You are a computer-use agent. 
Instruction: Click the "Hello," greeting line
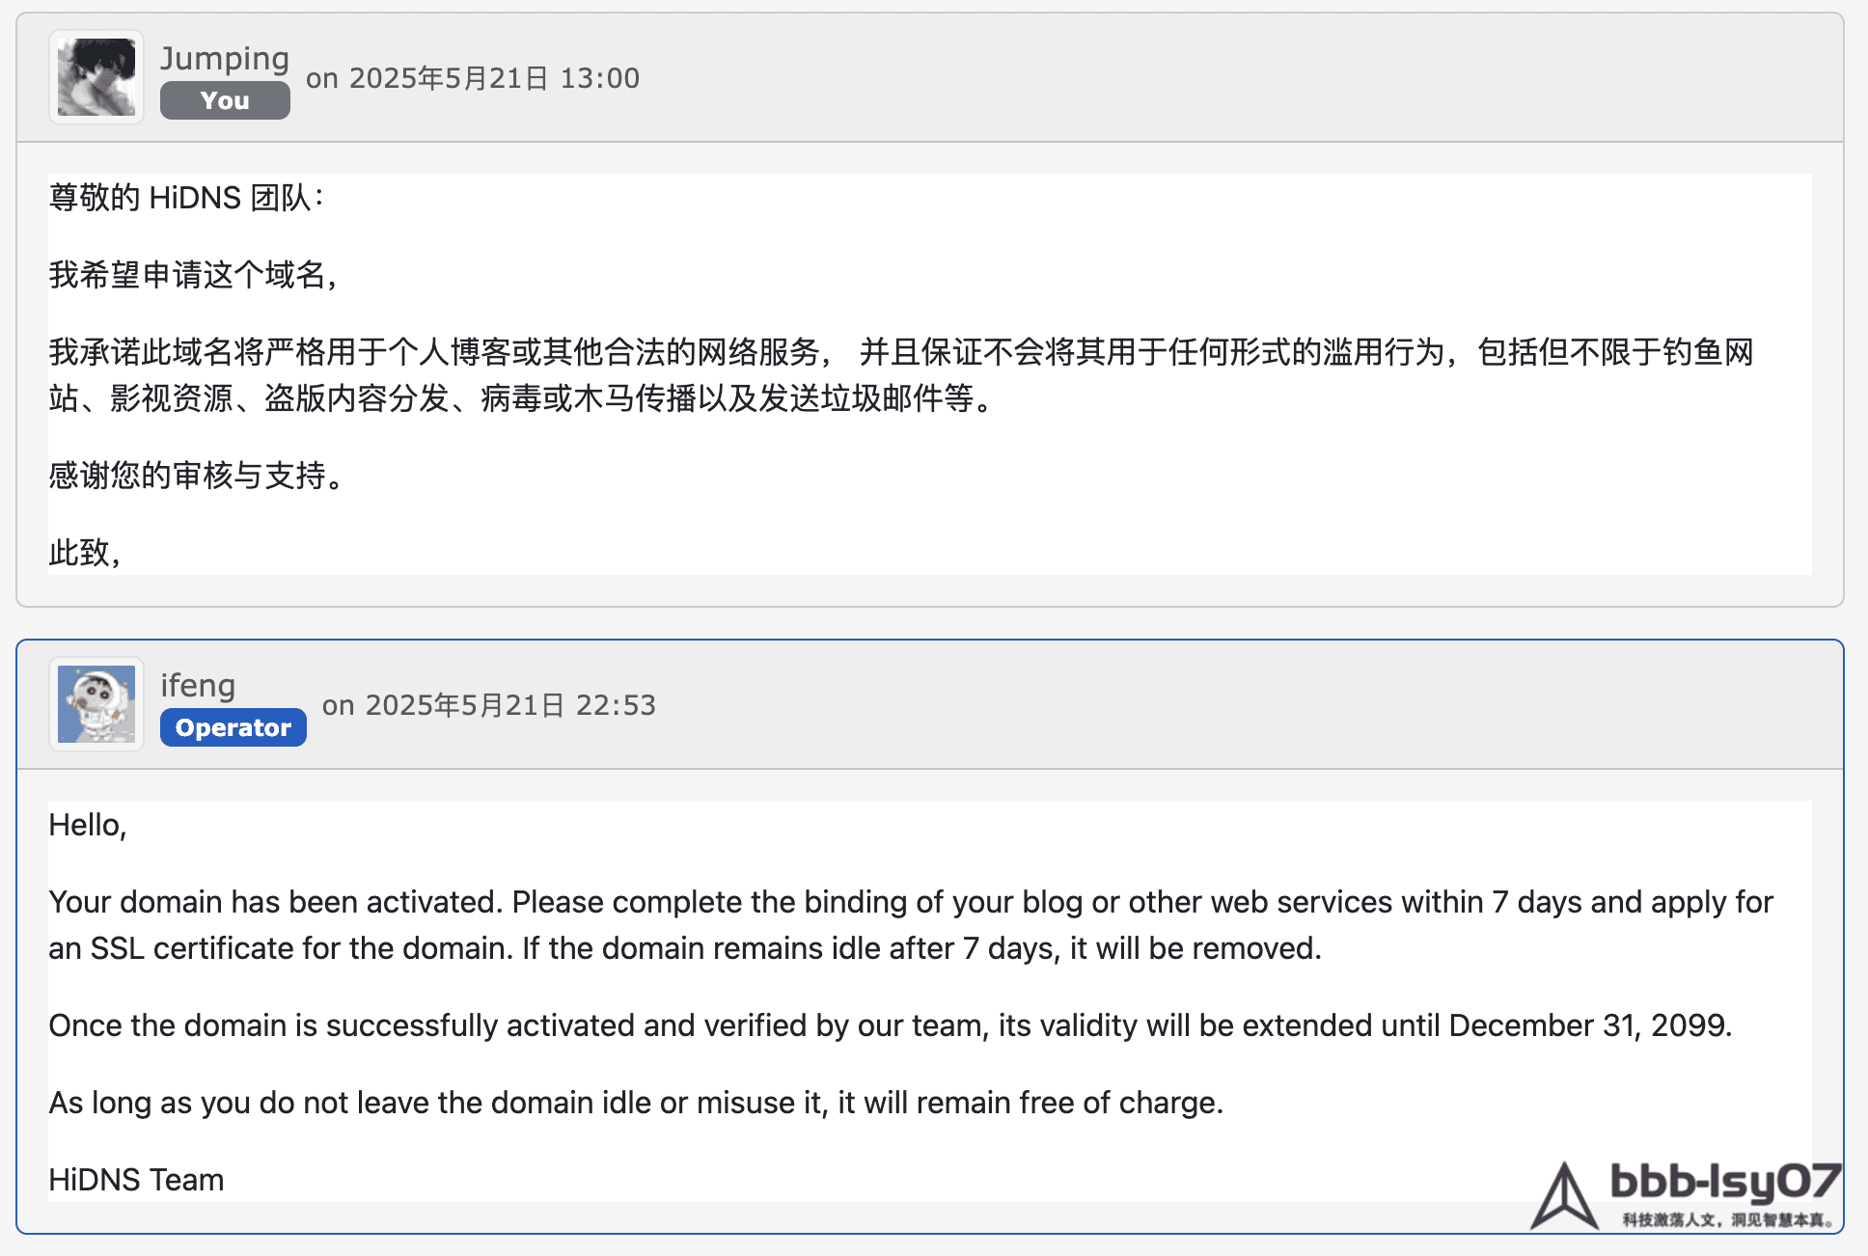(88, 825)
